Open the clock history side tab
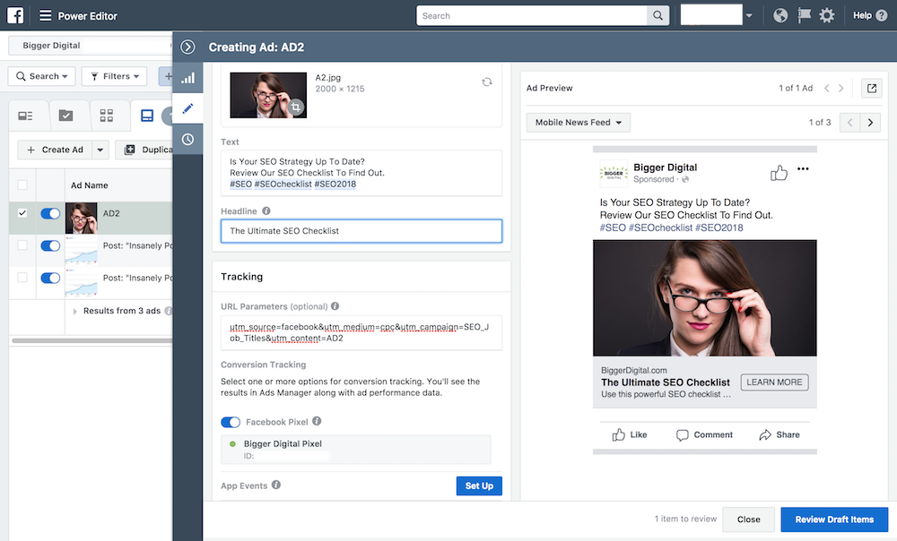The height and width of the screenshot is (541, 897). (187, 140)
